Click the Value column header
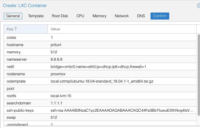 click(x=122, y=29)
